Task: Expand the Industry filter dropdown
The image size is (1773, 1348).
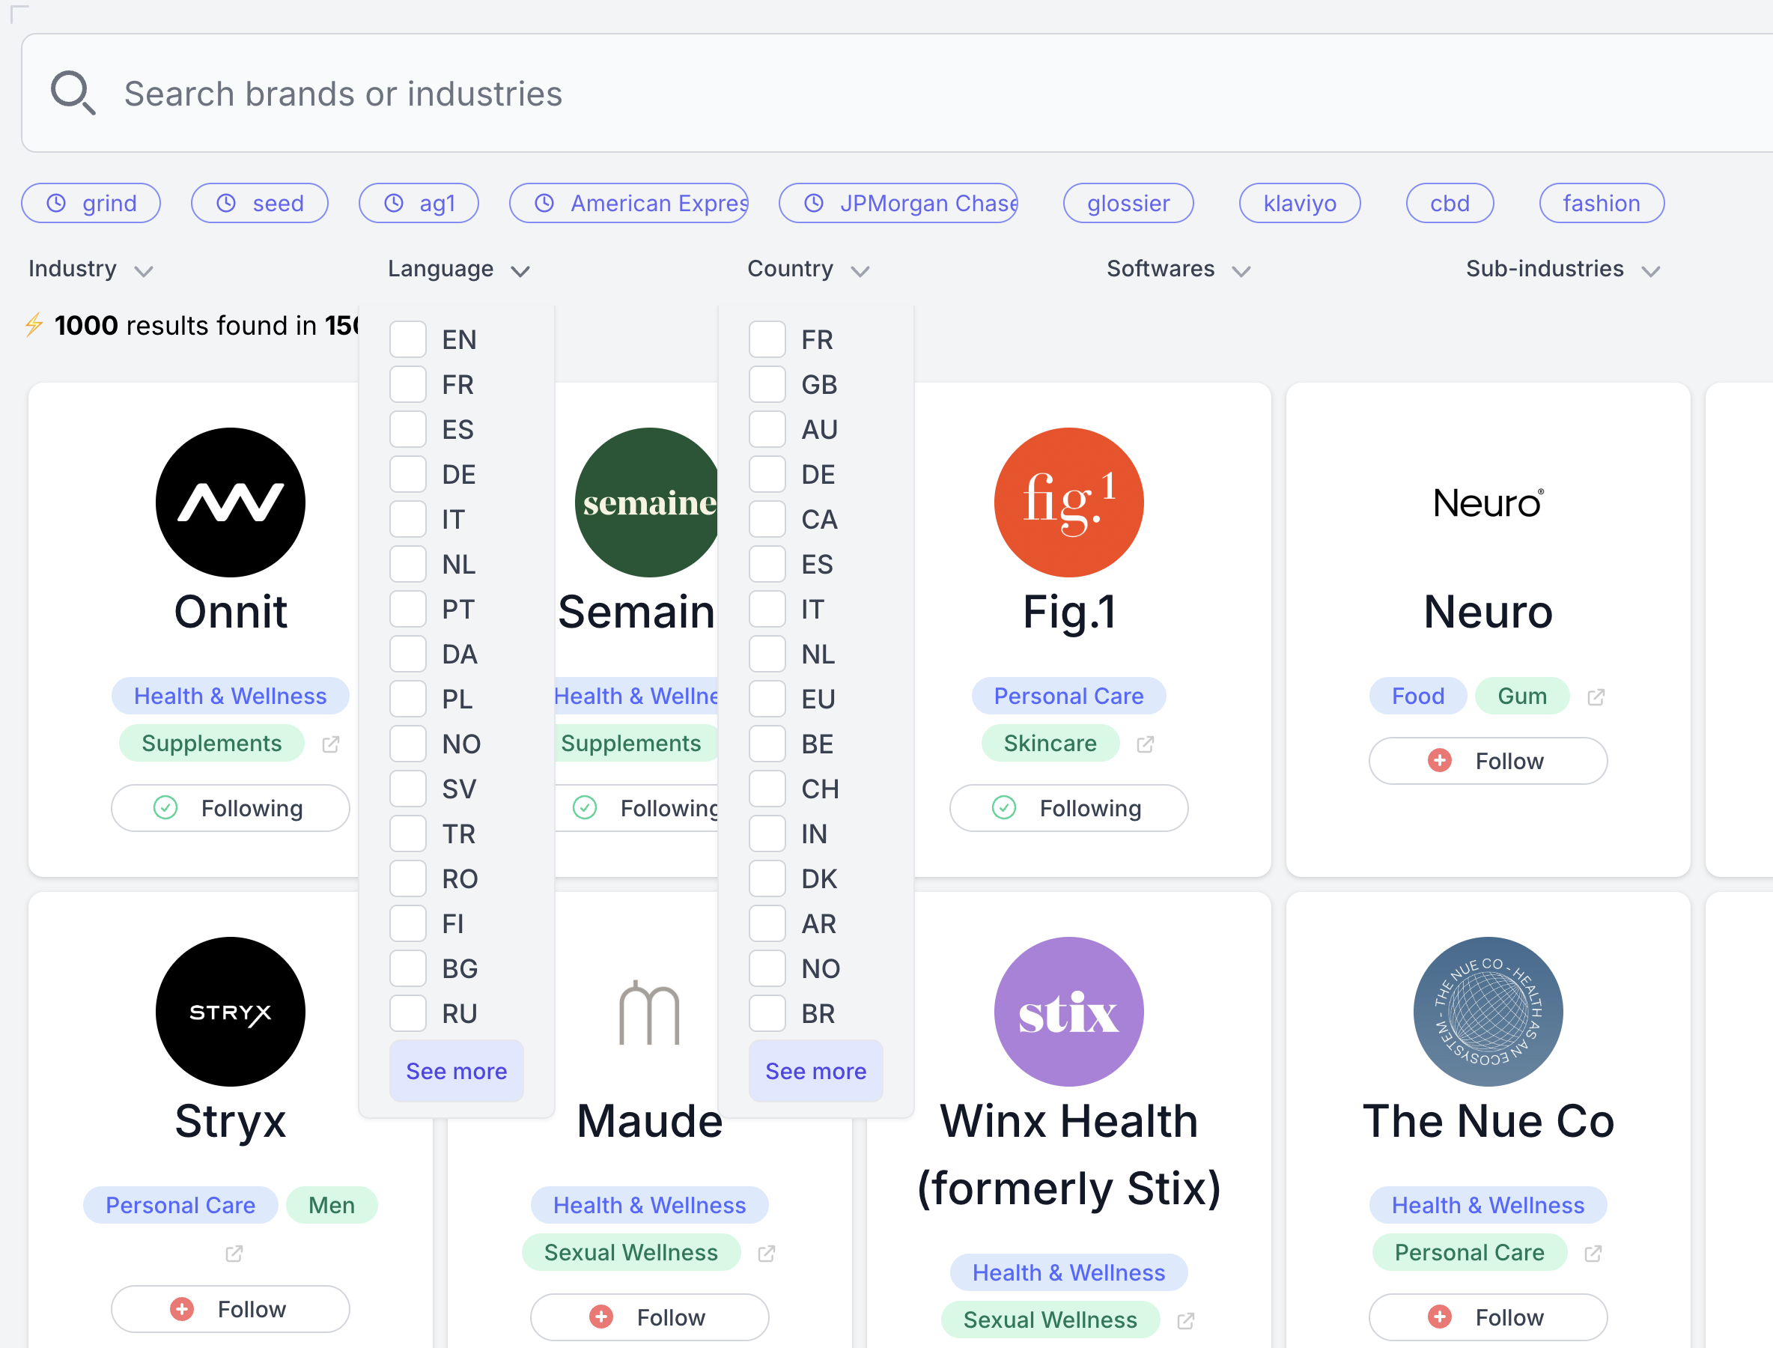Action: pos(90,269)
